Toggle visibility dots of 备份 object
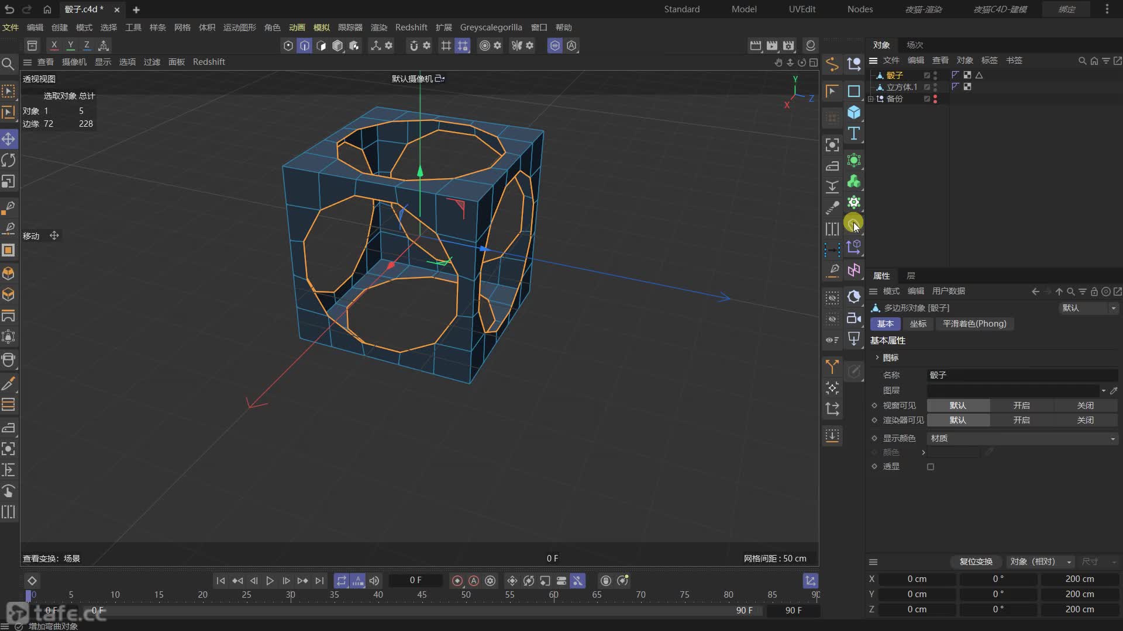 (x=935, y=99)
